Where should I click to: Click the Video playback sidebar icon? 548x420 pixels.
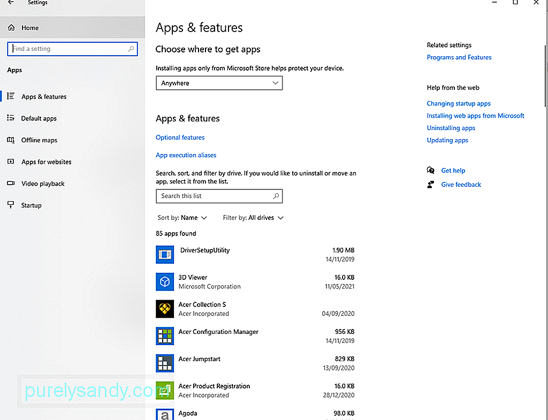11,183
